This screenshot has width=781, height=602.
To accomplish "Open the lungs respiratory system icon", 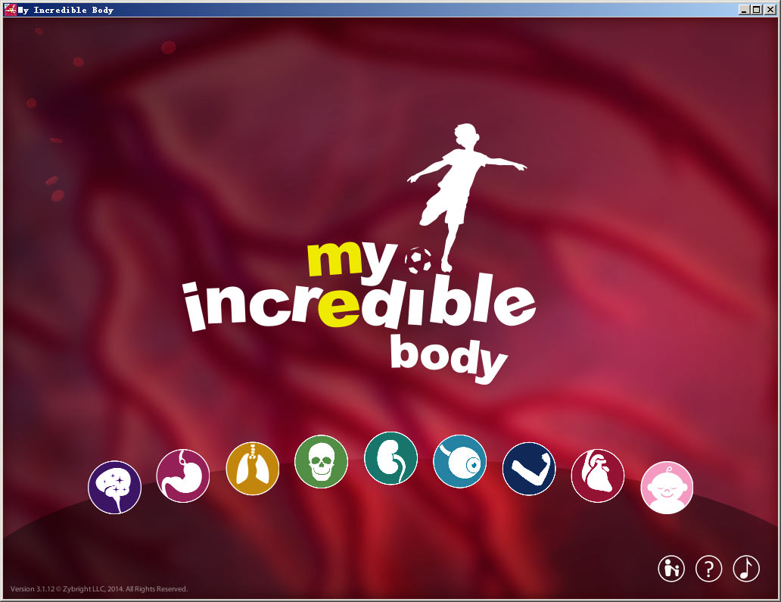I will (x=253, y=468).
